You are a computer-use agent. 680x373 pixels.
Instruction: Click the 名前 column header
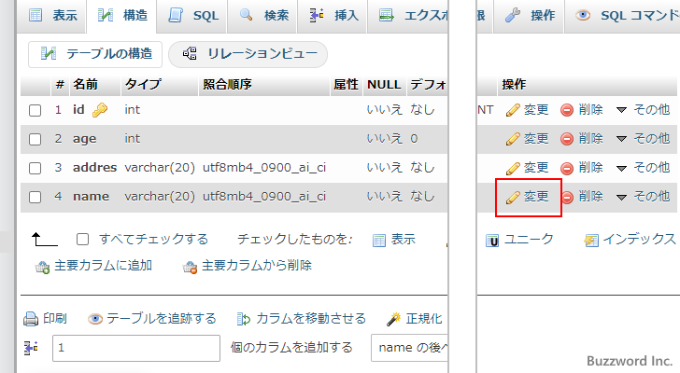85,84
